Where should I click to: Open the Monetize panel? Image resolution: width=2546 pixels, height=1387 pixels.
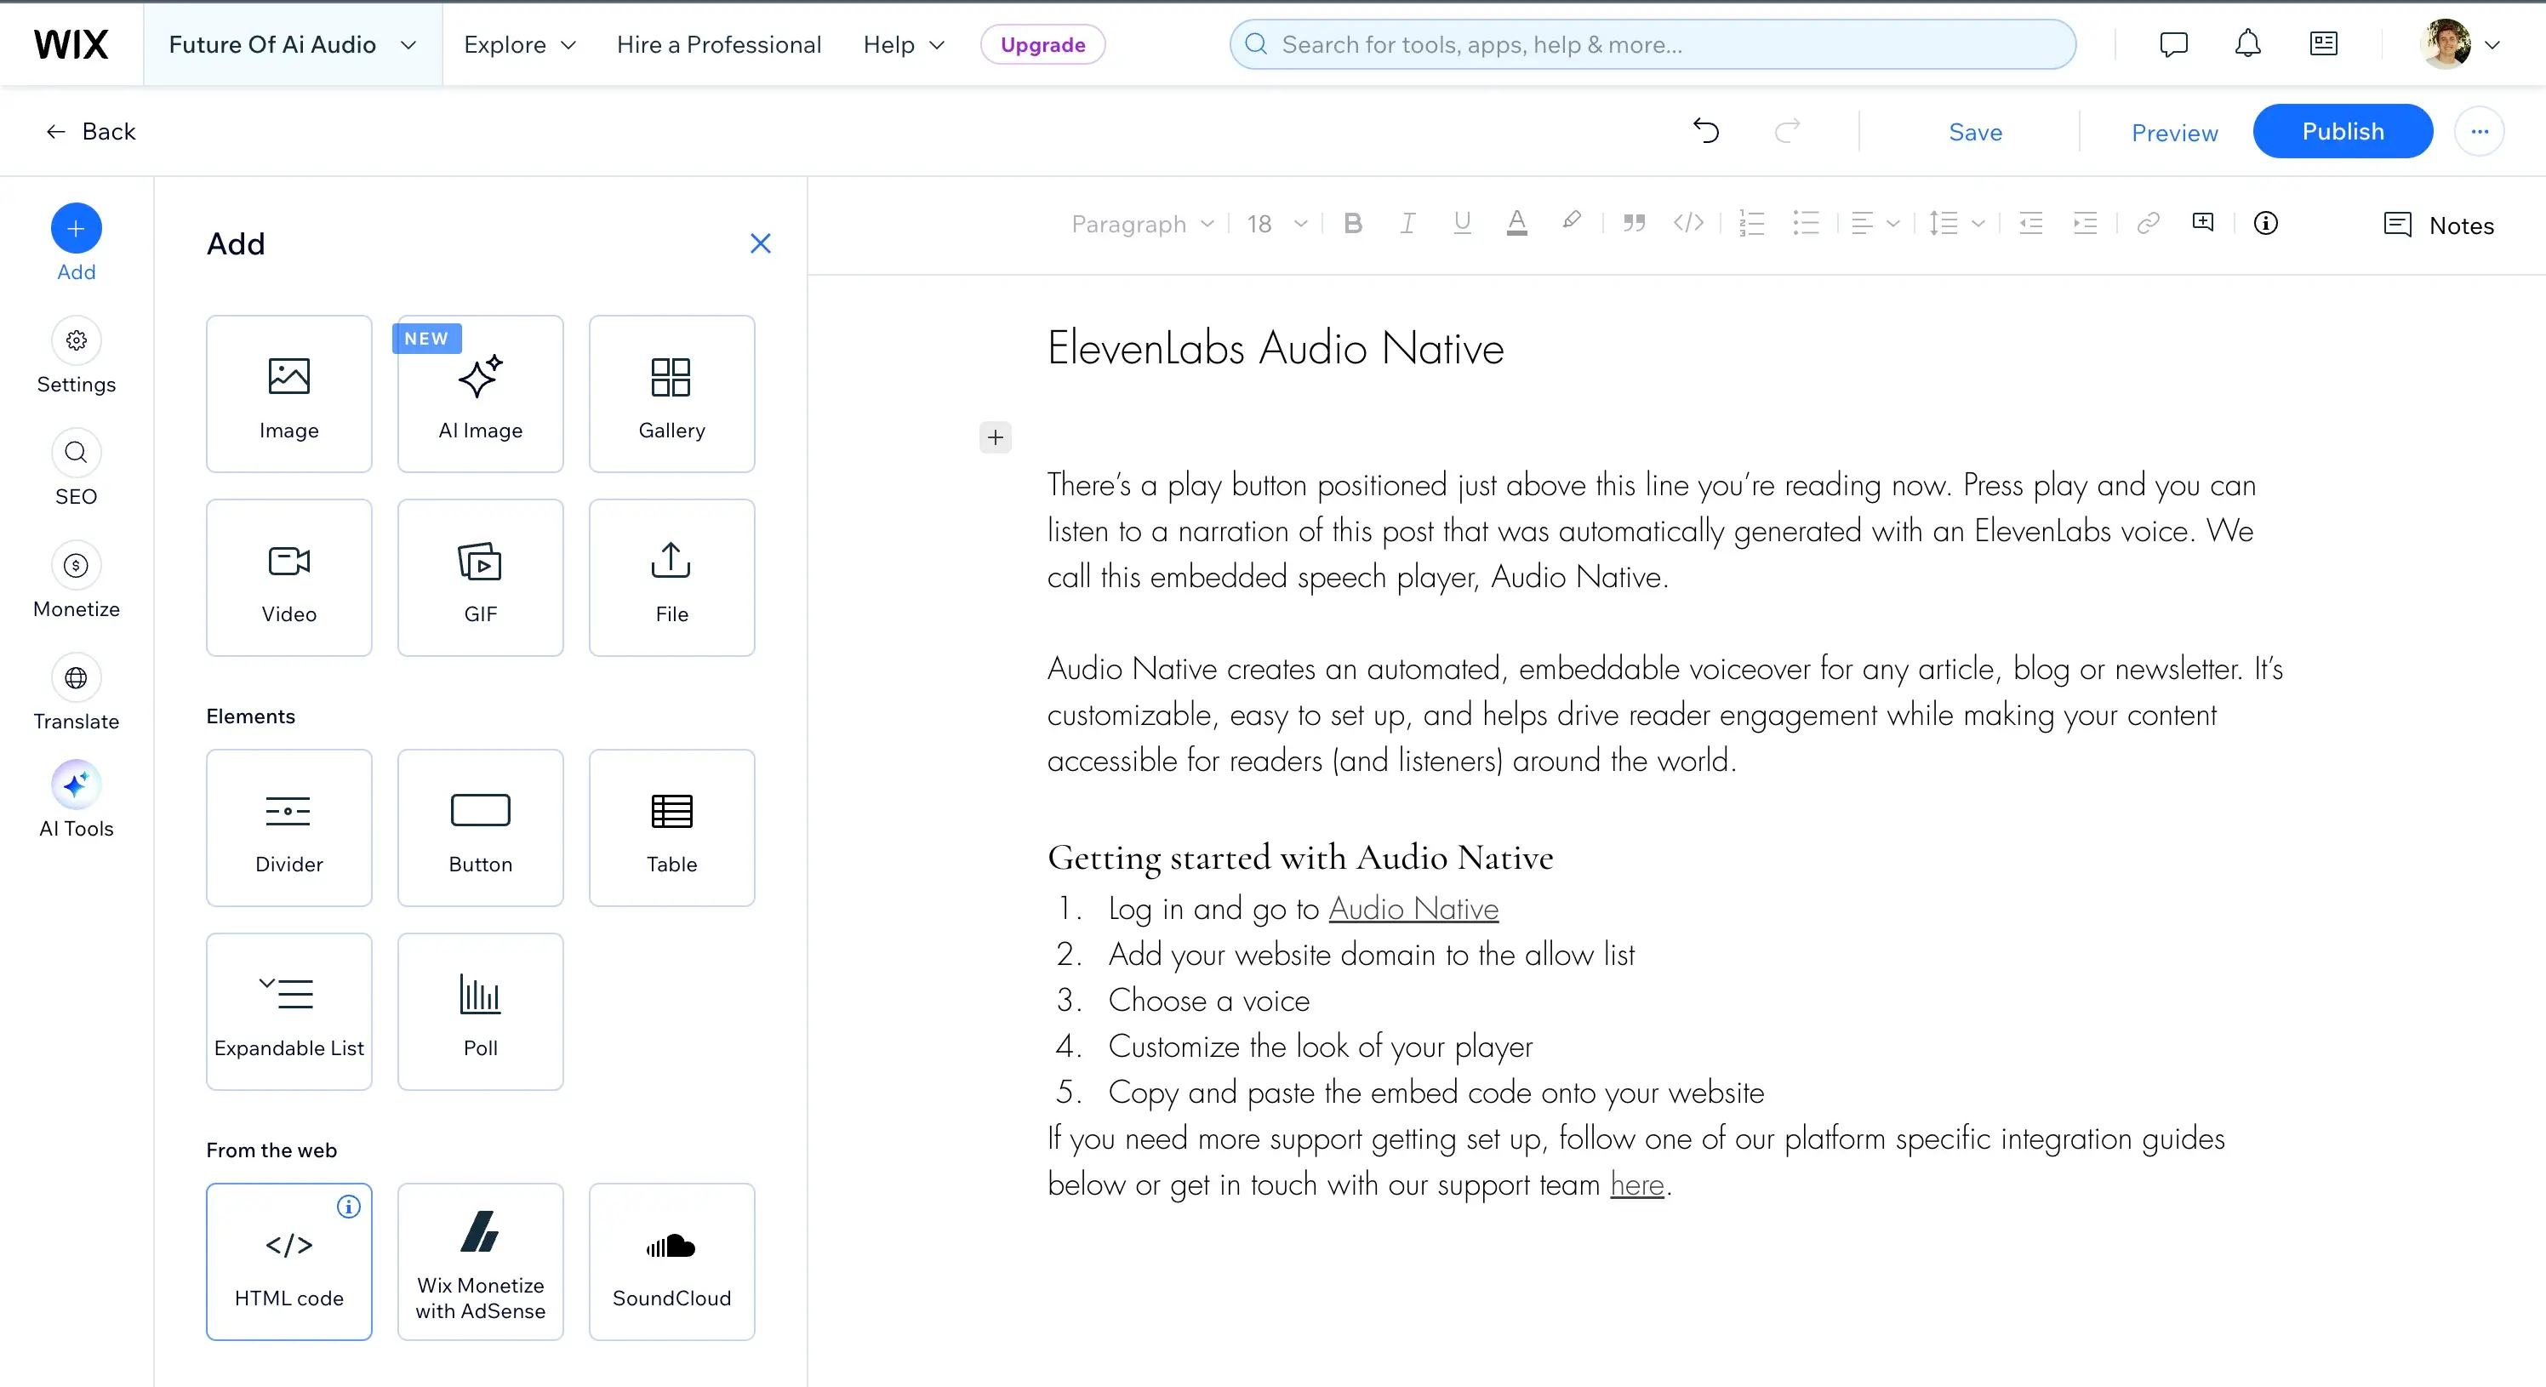click(75, 579)
